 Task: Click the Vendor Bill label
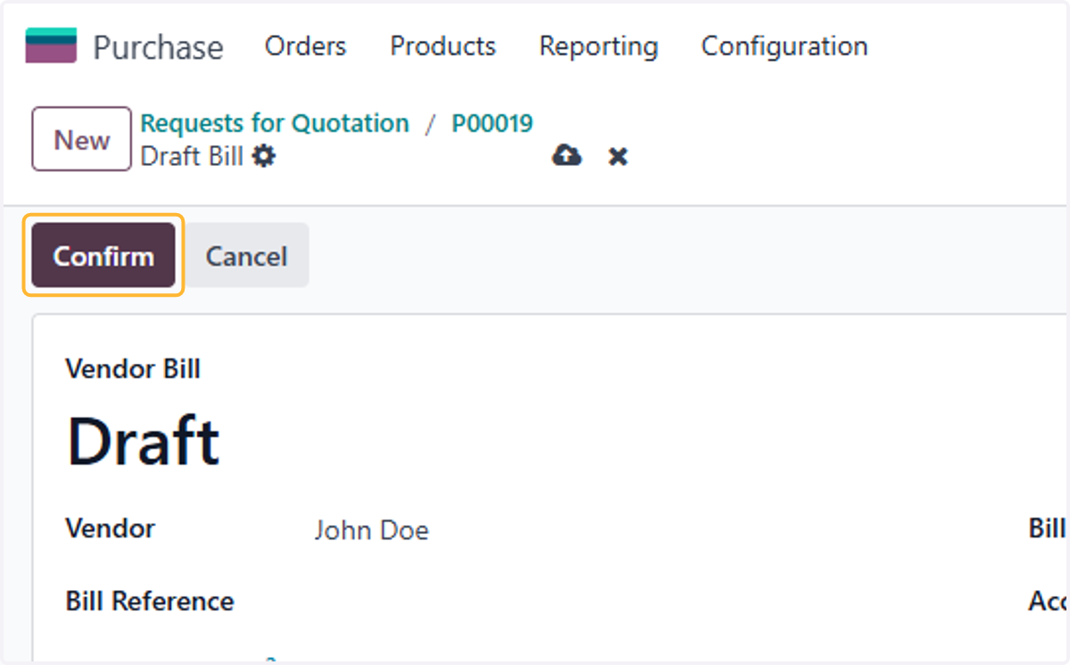click(133, 368)
